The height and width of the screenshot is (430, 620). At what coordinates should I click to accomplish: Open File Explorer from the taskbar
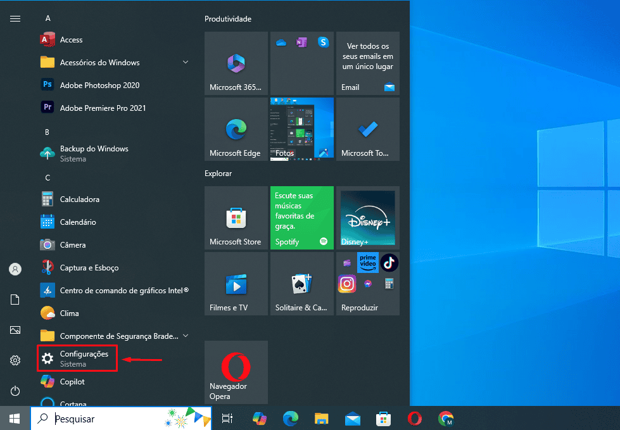pos(322,418)
